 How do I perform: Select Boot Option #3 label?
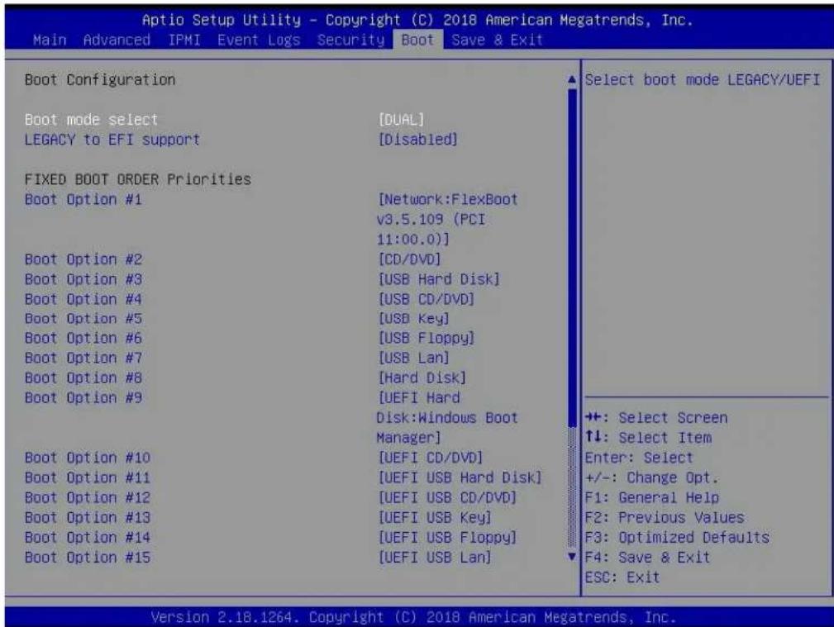[83, 279]
